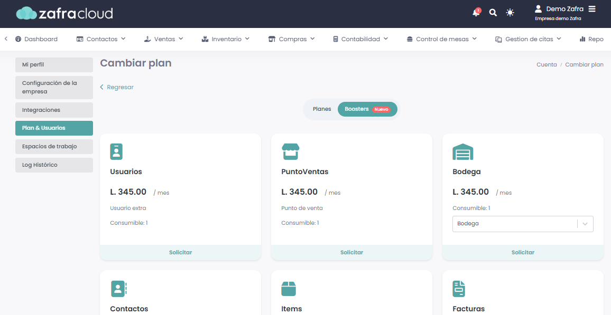Click the Bodega card title text
The image size is (611, 315).
tap(467, 171)
